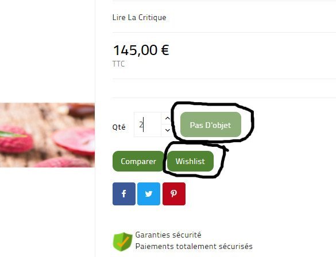Click the TTC tax label
Screen dimensions: 336x257
coord(118,64)
